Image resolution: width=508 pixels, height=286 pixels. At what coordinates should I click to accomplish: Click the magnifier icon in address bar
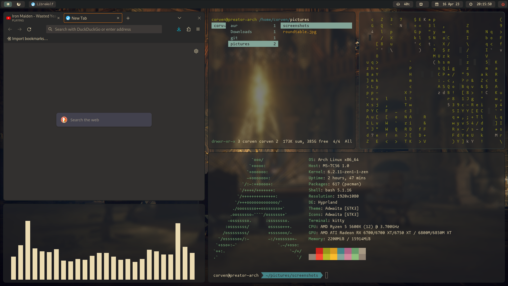(x=50, y=29)
